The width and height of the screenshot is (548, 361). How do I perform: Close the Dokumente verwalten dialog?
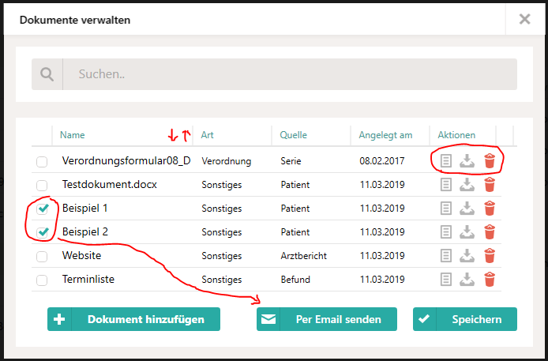coord(524,19)
